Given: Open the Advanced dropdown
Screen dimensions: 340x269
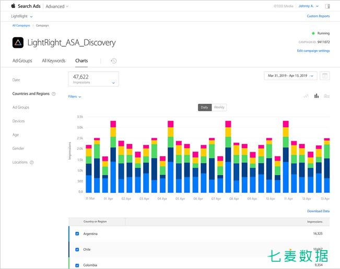Looking at the screenshot, I should (x=57, y=6).
